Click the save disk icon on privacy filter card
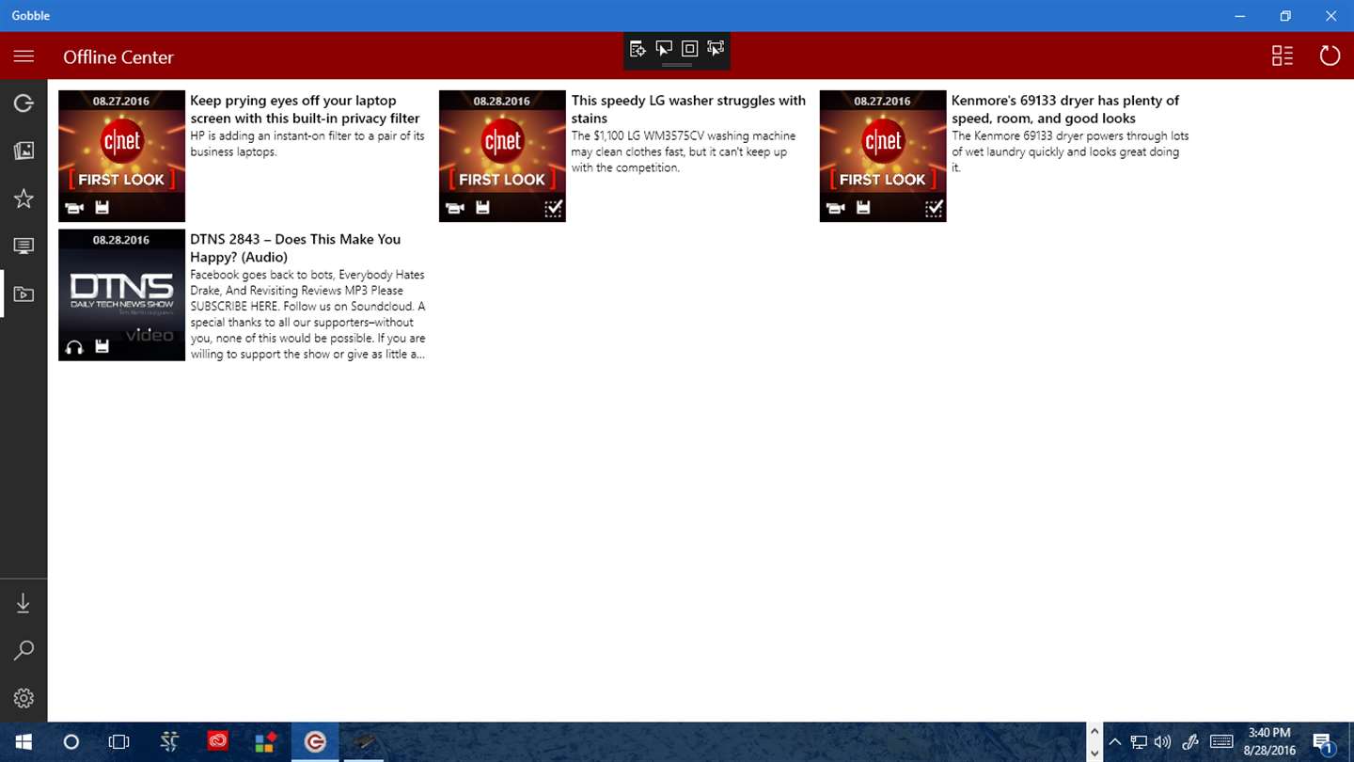Image resolution: width=1354 pixels, height=762 pixels. pos(102,207)
